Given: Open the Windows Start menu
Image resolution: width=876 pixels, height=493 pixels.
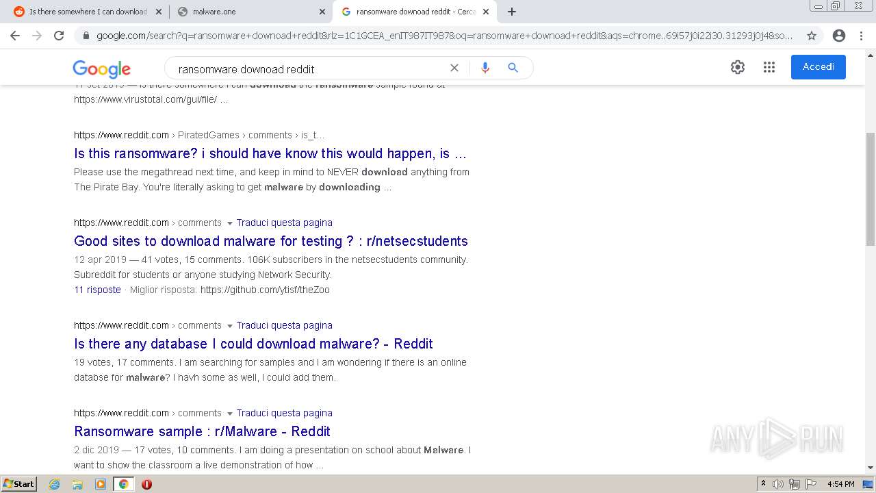Looking at the screenshot, I should click(19, 484).
